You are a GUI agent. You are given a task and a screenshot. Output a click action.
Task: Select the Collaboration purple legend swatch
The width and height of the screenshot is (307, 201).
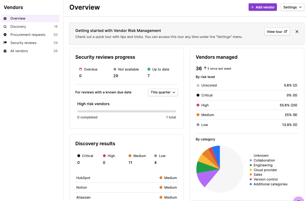(250, 161)
